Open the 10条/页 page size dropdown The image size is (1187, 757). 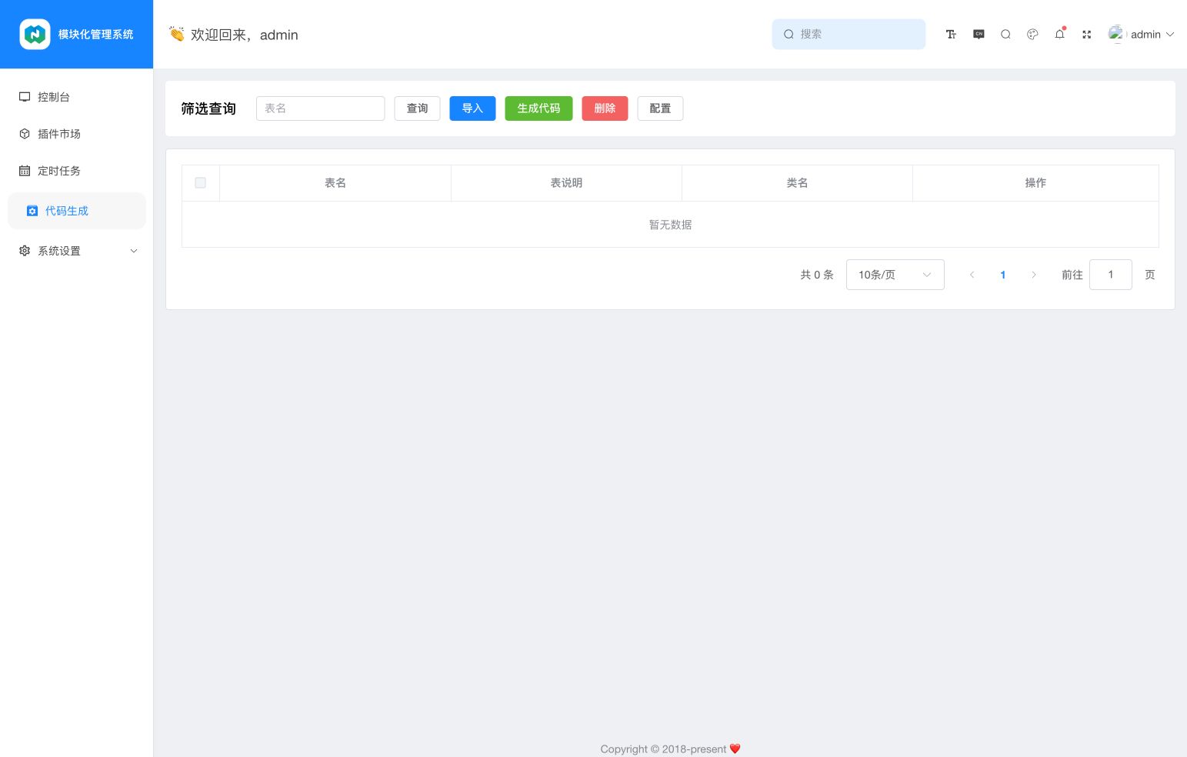click(x=895, y=275)
